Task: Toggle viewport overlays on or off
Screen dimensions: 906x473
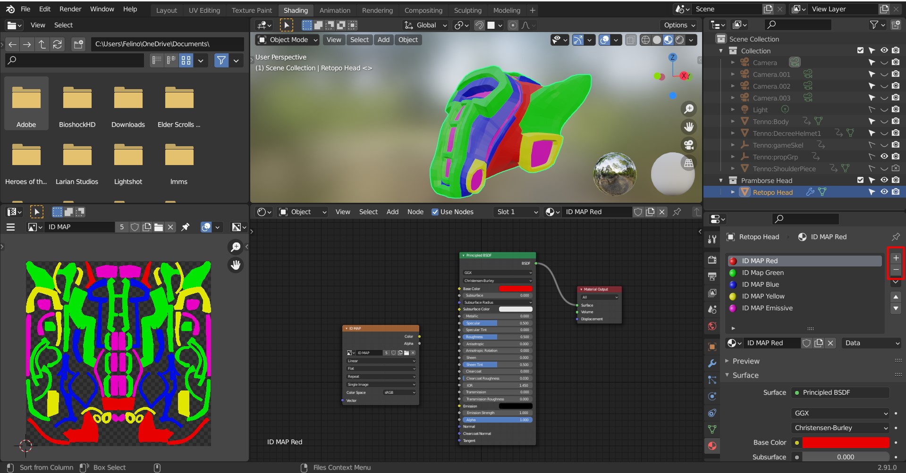Action: (604, 40)
